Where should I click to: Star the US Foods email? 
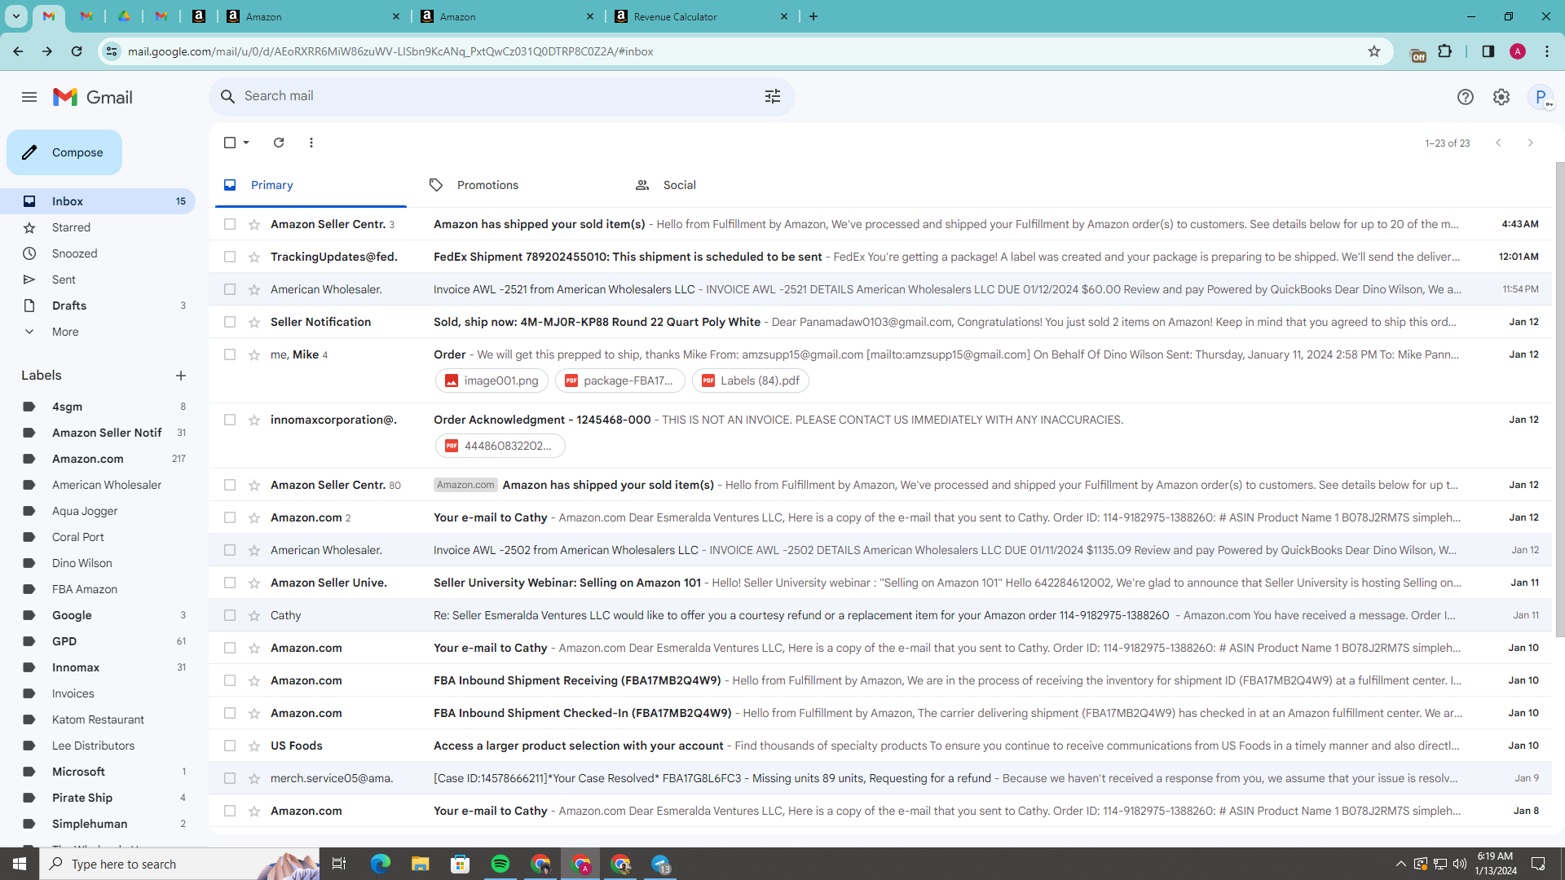click(254, 746)
